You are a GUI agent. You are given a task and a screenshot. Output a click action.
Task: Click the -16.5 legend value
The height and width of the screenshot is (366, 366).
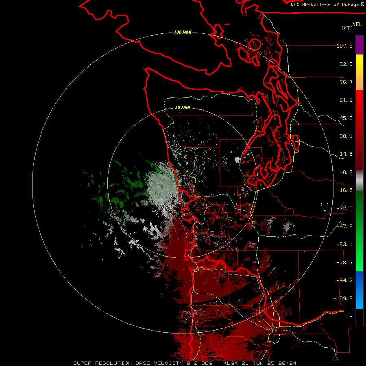344,190
